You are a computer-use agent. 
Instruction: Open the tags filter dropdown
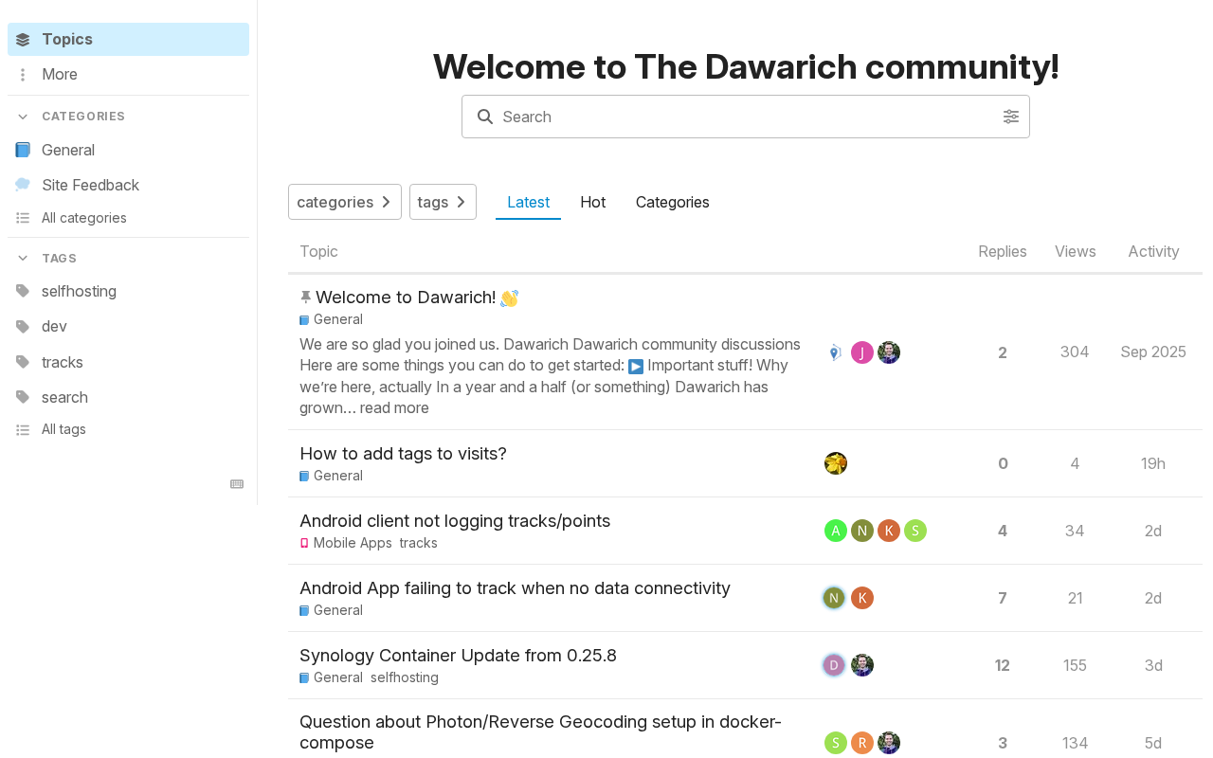point(443,202)
